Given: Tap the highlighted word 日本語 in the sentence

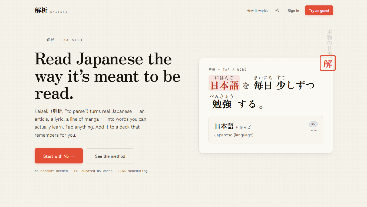Looking at the screenshot, I should pyautogui.click(x=224, y=83).
